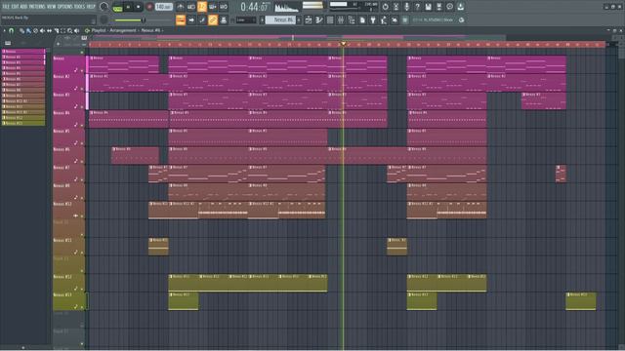Viewport: 625px width, 351px height.
Task: Open the channel rack window icon
Action: 330,19
